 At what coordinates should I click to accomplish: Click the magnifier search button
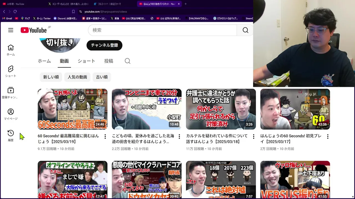[x=245, y=30]
